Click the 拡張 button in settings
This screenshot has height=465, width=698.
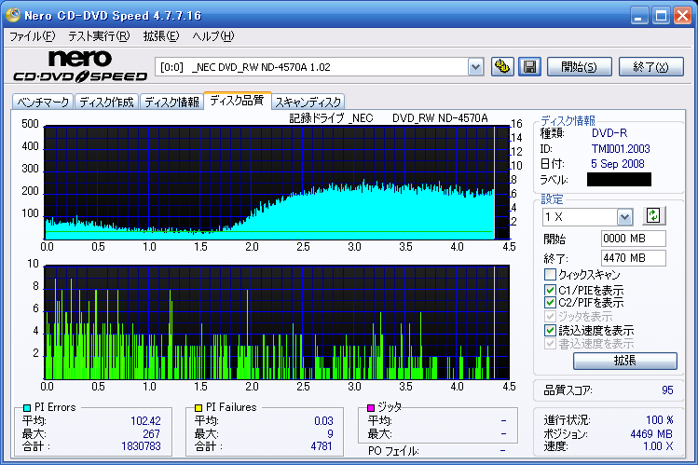tap(625, 361)
